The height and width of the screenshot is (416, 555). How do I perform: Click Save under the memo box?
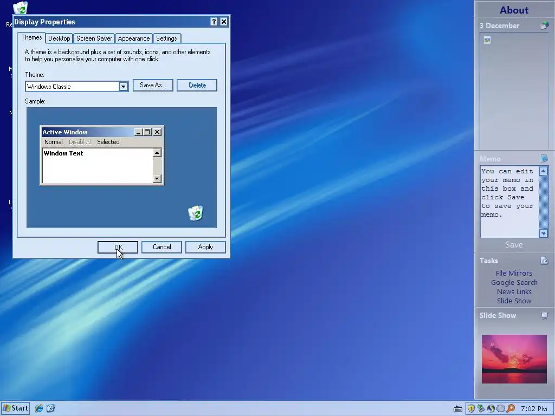click(514, 245)
